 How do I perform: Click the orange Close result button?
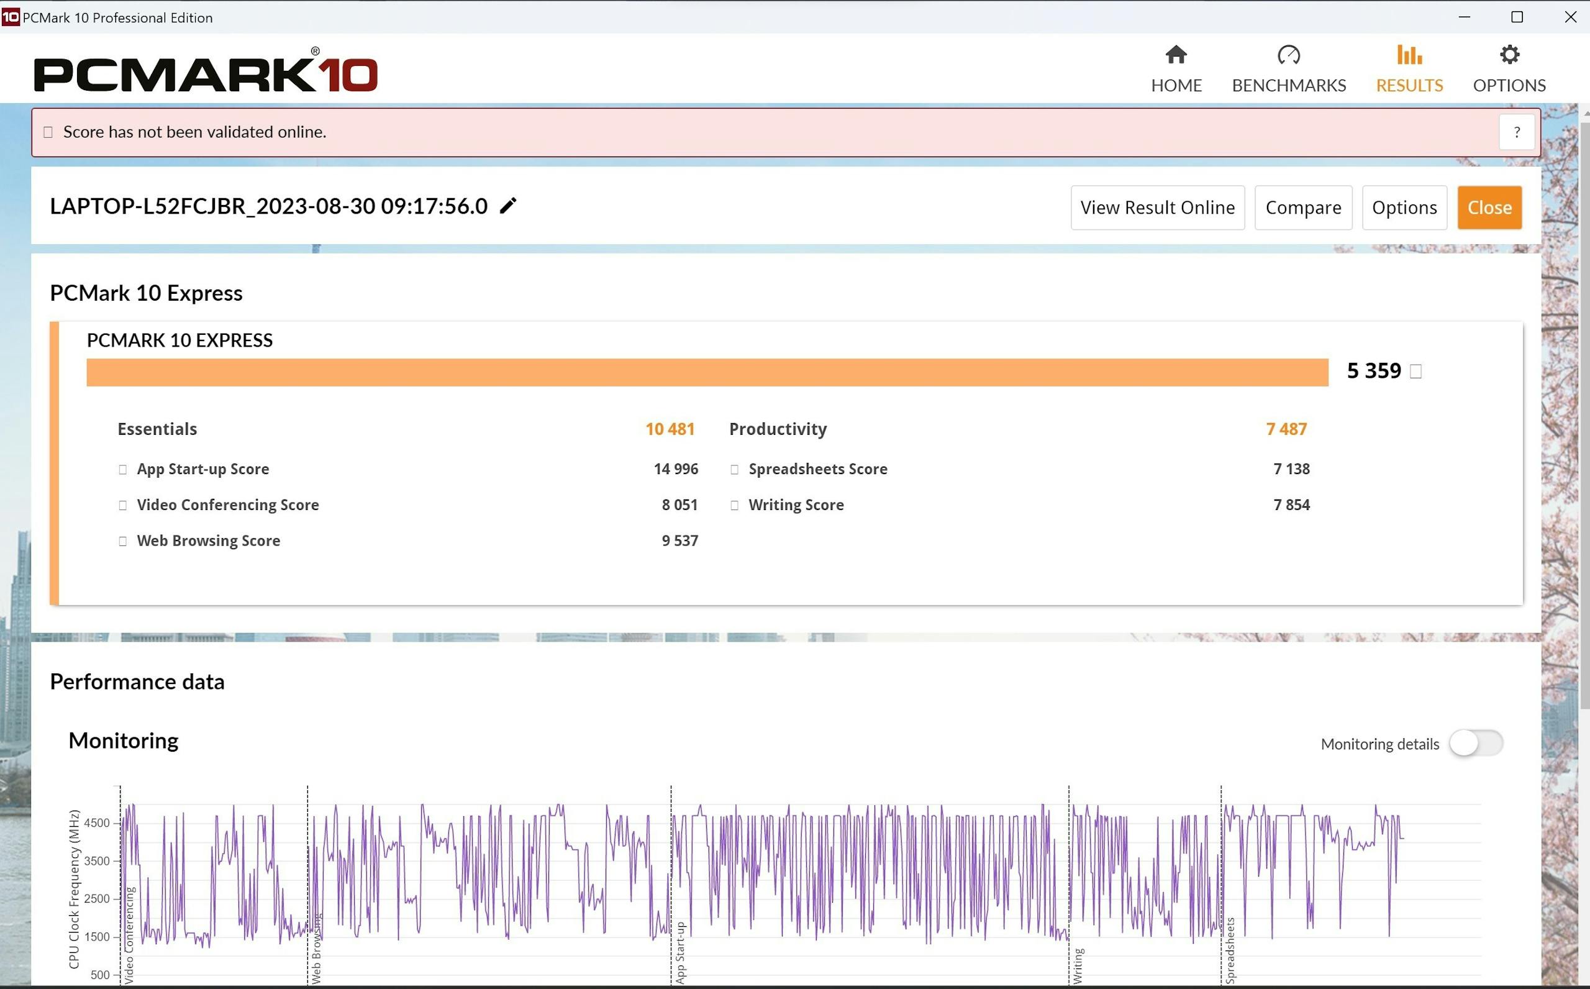coord(1489,207)
